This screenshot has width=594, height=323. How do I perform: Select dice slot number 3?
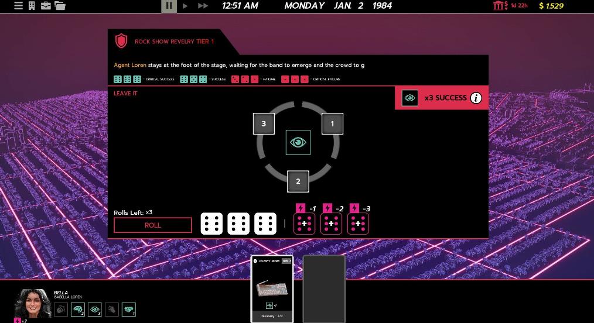[264, 123]
